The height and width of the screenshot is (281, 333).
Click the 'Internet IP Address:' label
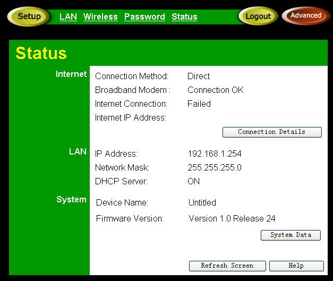pyautogui.click(x=131, y=117)
